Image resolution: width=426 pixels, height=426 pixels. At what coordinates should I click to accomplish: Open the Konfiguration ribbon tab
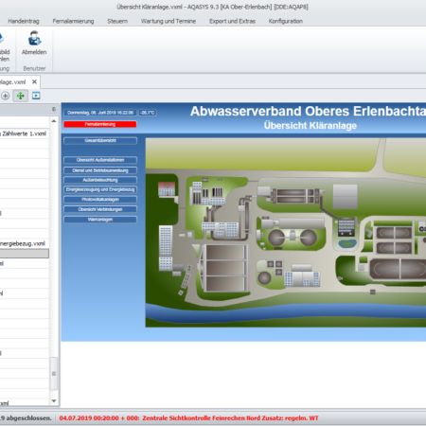point(286,21)
